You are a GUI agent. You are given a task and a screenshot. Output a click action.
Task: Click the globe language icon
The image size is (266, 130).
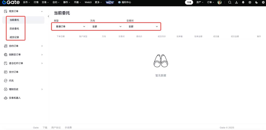click(x=250, y=2)
